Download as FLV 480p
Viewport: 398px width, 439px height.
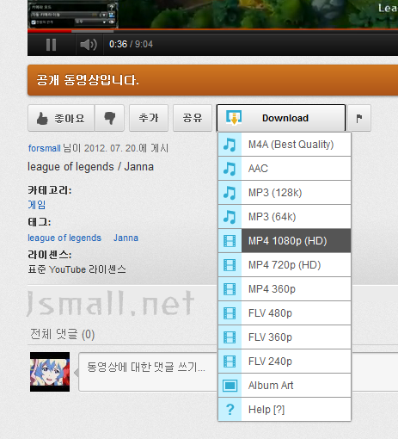click(x=285, y=313)
